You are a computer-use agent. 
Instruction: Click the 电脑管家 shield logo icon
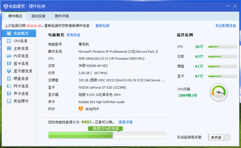click(6, 7)
